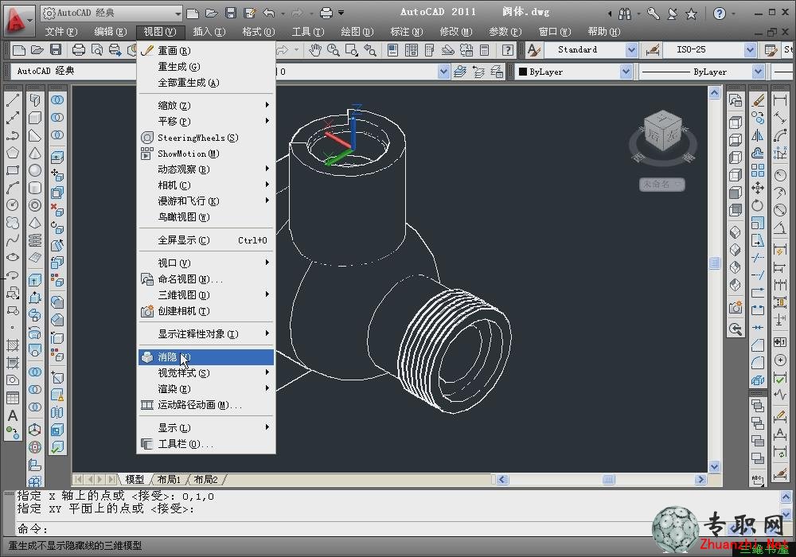Click the ViewCube in the drawing area
The height and width of the screenshot is (557, 796).
pos(662,130)
